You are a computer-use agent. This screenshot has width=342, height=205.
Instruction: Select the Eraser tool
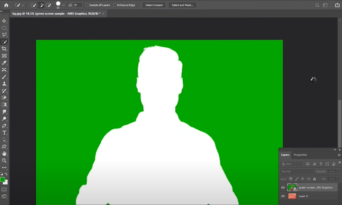click(x=4, y=98)
